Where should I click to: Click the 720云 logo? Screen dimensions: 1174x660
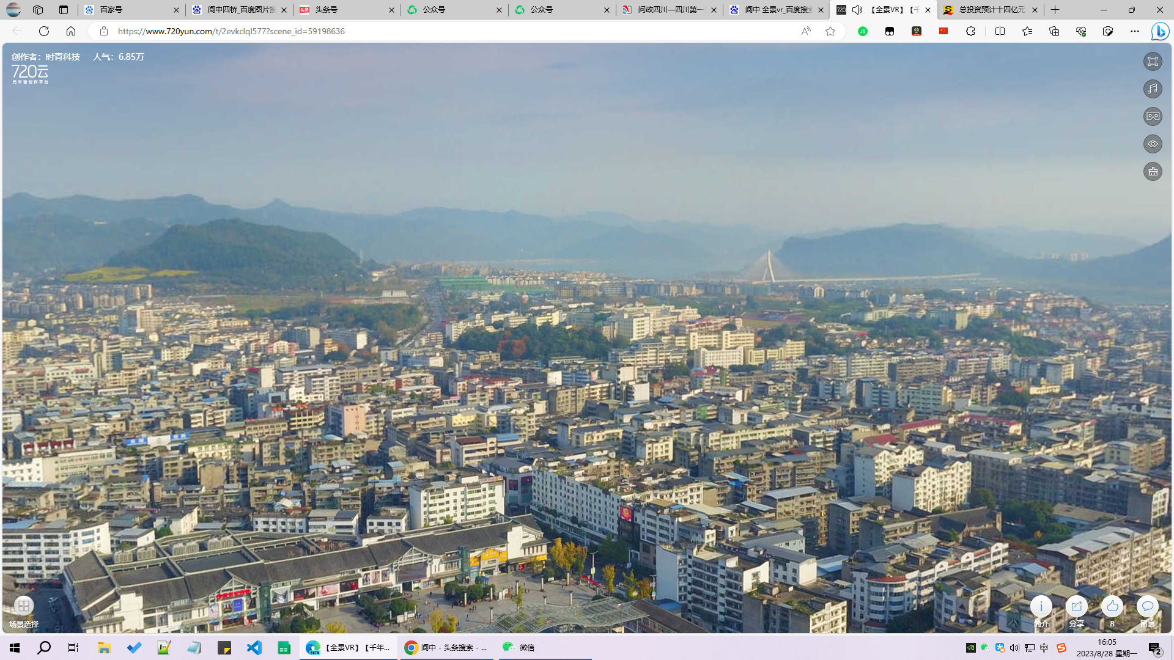(x=30, y=74)
